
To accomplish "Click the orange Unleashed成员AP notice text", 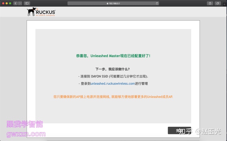I will [x=113, y=97].
